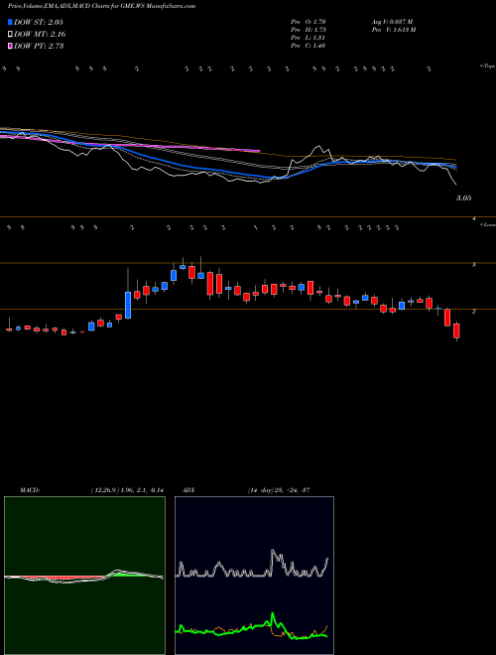This screenshot has height=655, width=496.
Task: Open the green MACD indicator chart panel
Action: tap(84, 576)
